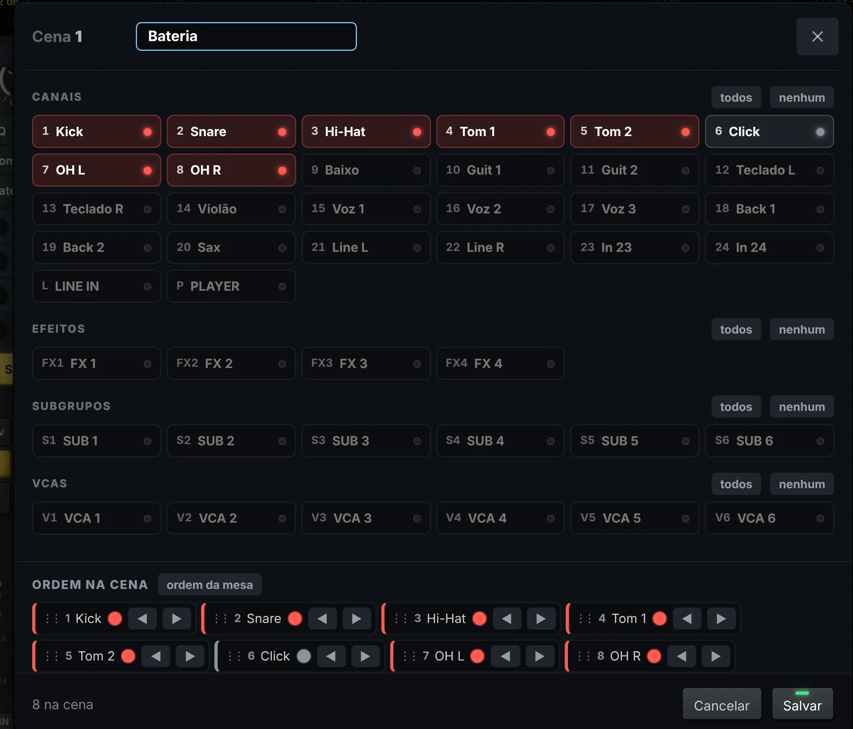
Task: Move Hi-Hat left in scene order
Action: [506, 619]
